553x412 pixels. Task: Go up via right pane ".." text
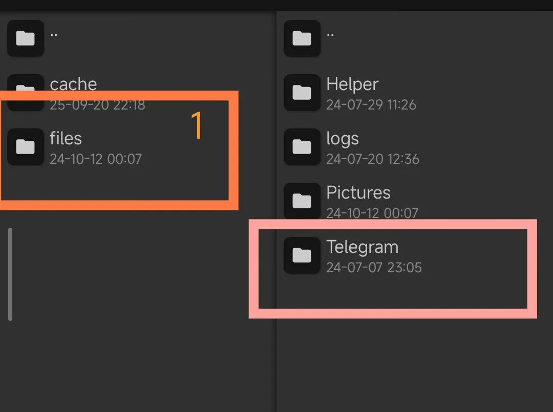[330, 34]
